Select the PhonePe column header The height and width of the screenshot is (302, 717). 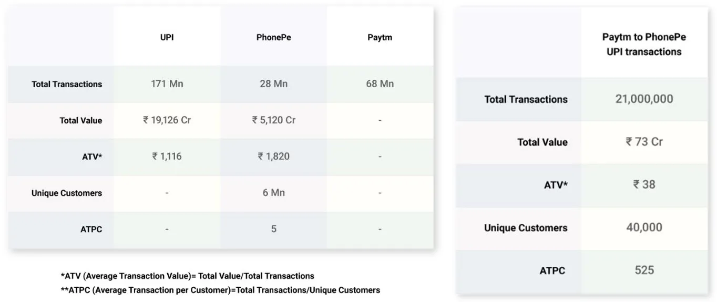click(x=273, y=38)
